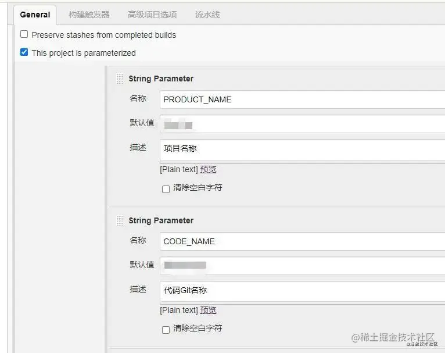Viewport: 445px width, 353px height.
Task: Uncheck This project is parameterized
Action: [24, 52]
